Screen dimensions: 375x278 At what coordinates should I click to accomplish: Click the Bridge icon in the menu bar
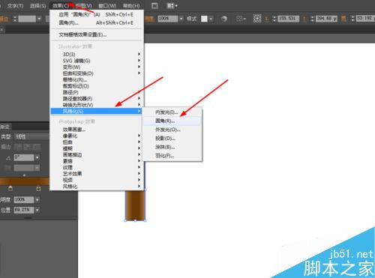pyautogui.click(x=154, y=6)
